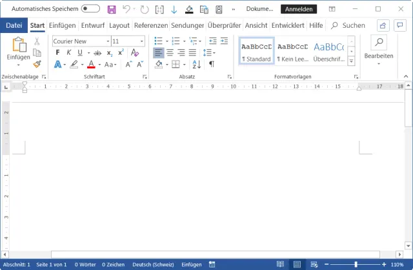Toggle strikethrough text formatting
This screenshot has height=270, width=413.
point(97,52)
